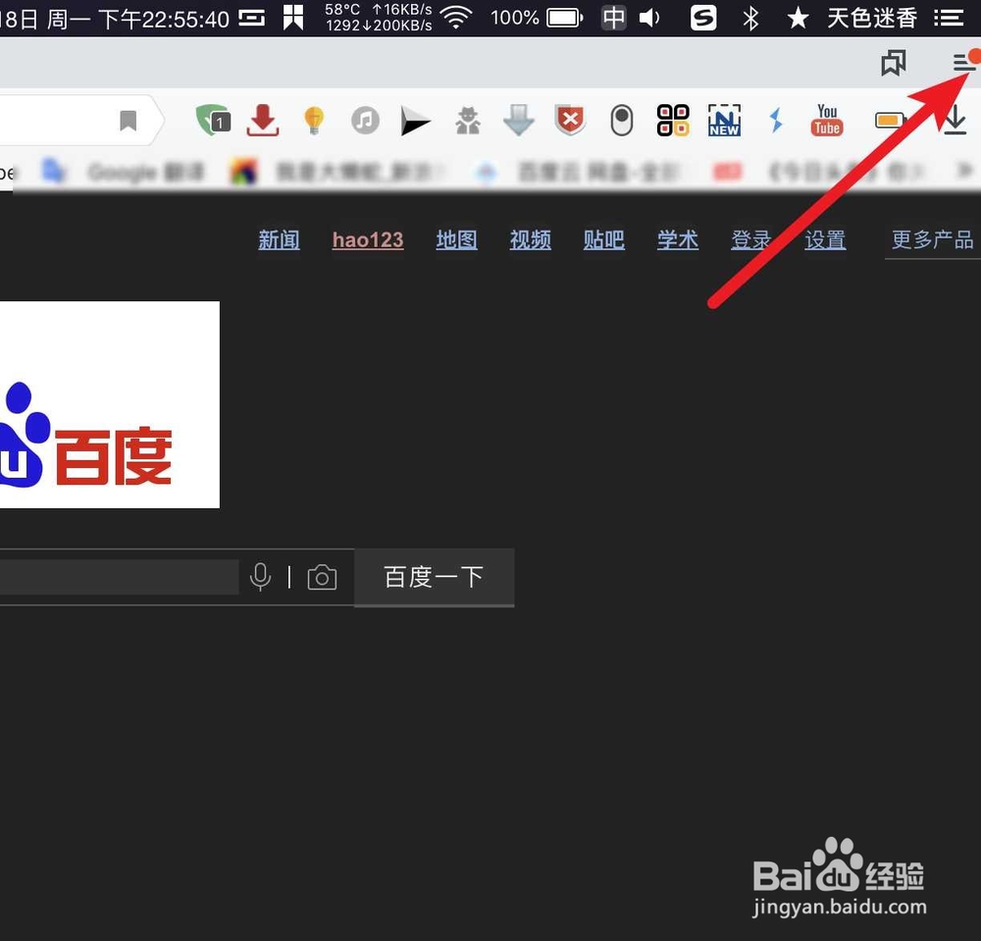Open the red X shield extension
This screenshot has height=941, width=981.
570,120
